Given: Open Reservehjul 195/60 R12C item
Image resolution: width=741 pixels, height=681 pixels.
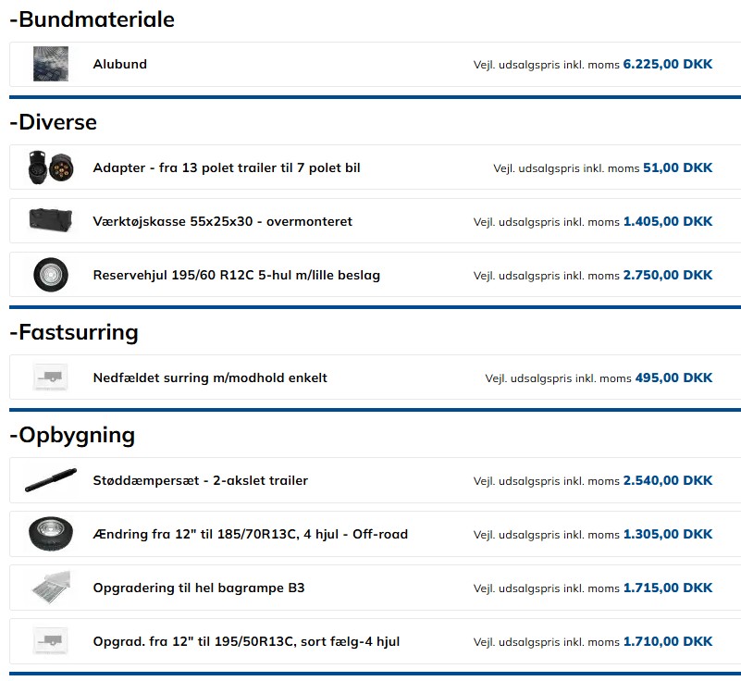Looking at the screenshot, I should [x=236, y=275].
